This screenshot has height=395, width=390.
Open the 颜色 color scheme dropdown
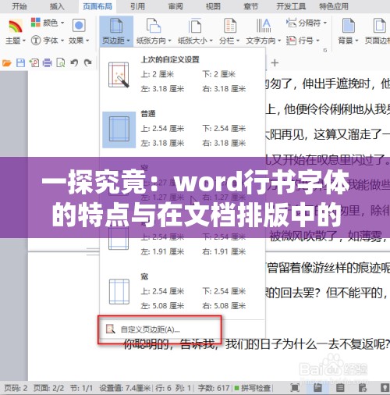coord(48,23)
